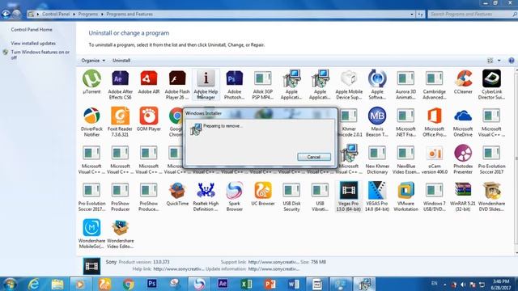
Task: Select oCam version 406.0 program
Action: coord(435,159)
